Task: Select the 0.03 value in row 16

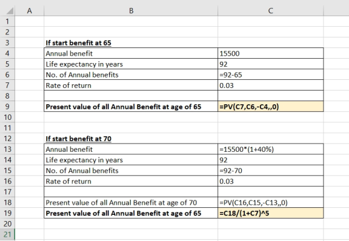Action: 270,181
